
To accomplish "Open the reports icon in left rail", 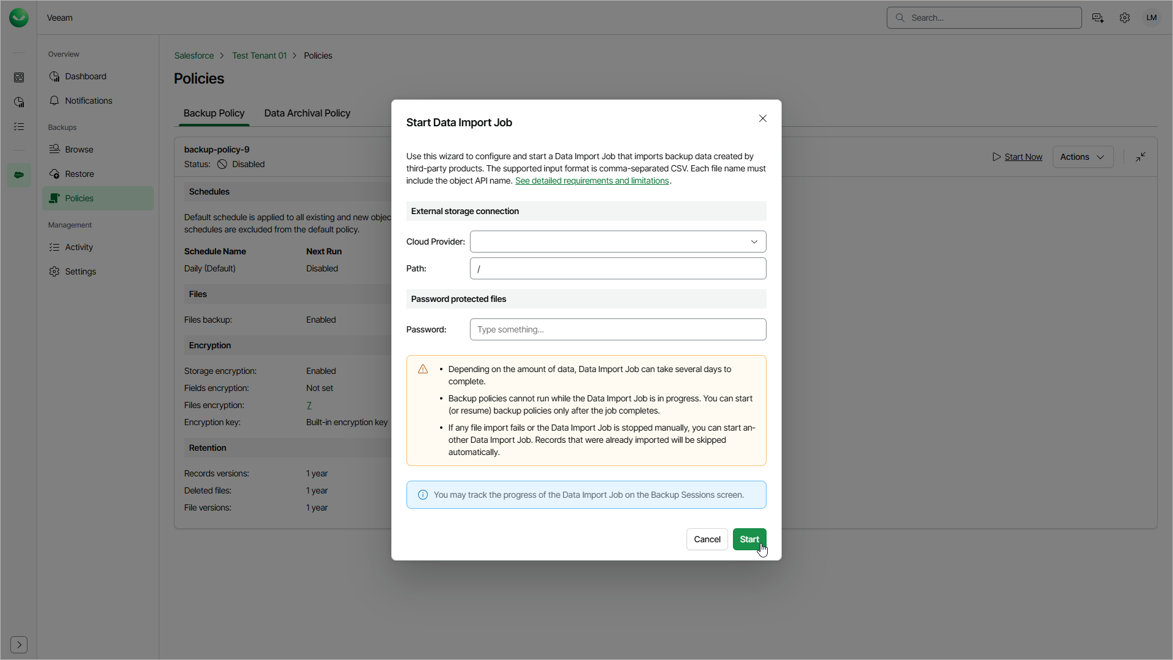I will coord(19,102).
